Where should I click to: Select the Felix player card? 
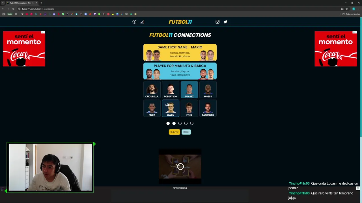pos(189,109)
